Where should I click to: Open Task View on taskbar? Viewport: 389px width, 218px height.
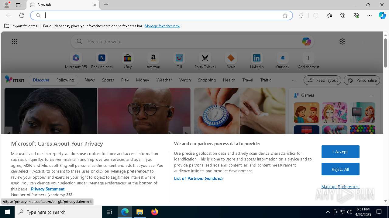click(x=109, y=212)
